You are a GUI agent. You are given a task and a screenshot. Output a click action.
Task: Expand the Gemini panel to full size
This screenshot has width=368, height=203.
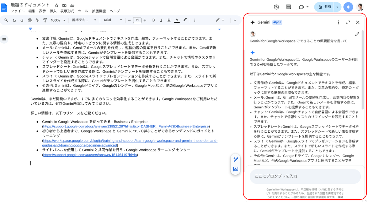tap(348, 22)
